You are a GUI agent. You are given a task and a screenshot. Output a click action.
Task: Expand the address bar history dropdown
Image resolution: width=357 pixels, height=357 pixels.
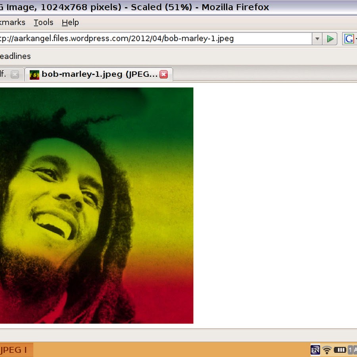point(317,39)
